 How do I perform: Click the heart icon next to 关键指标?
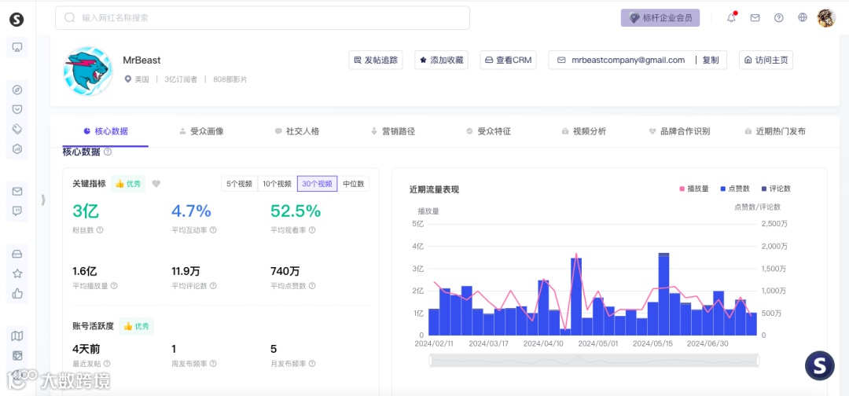click(156, 184)
